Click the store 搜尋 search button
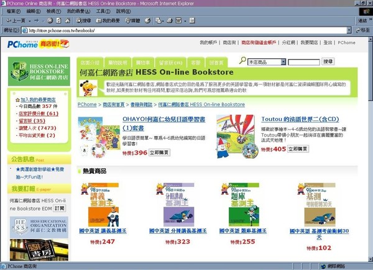373x270 pixels. [x=328, y=61]
